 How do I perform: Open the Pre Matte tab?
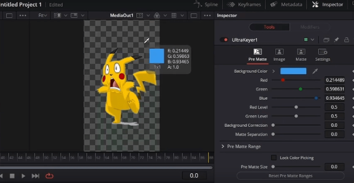click(258, 55)
